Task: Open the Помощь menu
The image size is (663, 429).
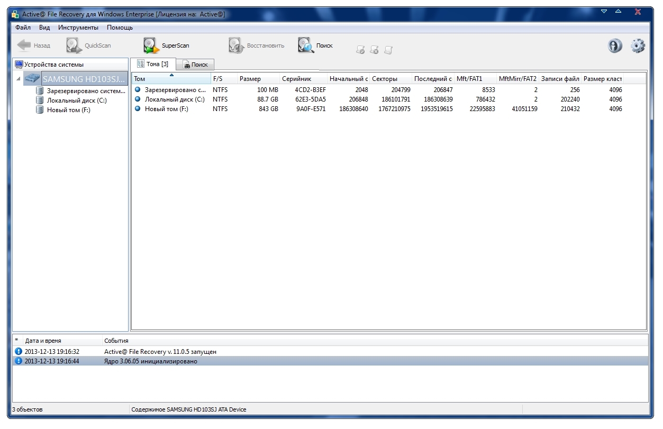Action: coord(120,28)
